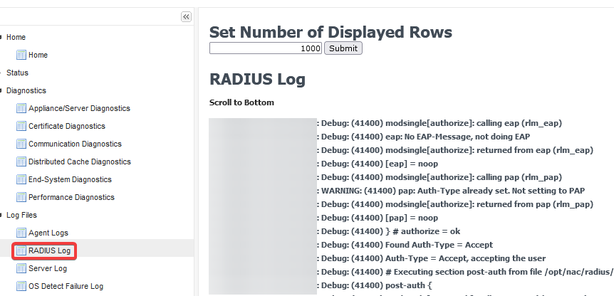Collapse the Log Files tree section
Image resolution: width=614 pixels, height=296 pixels.
click(2, 215)
